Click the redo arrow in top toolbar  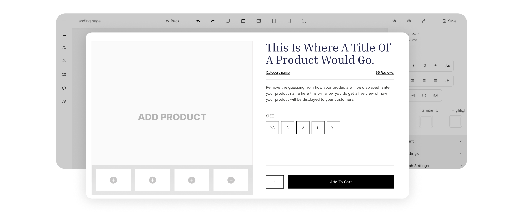point(212,21)
